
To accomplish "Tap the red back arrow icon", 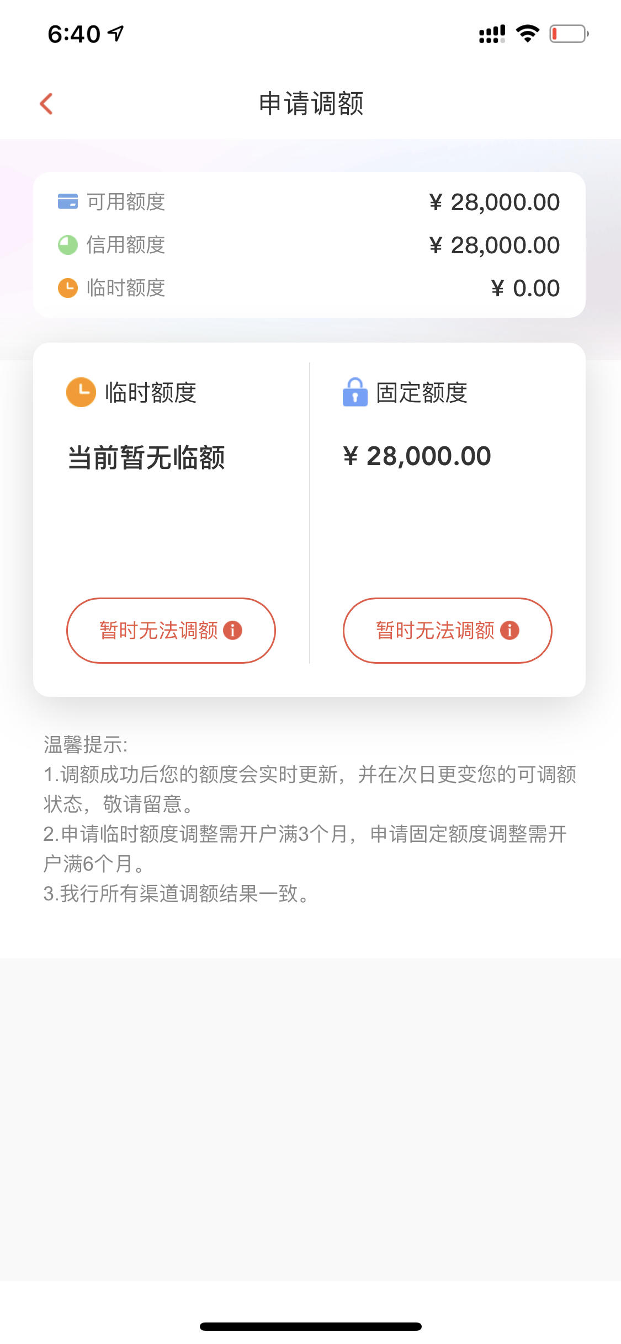I will coord(46,103).
